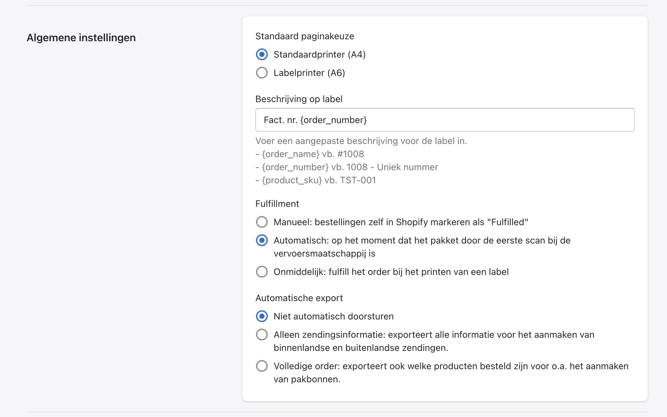The image size is (667, 417).
Task: Click the Fulfillment section label
Action: (277, 203)
